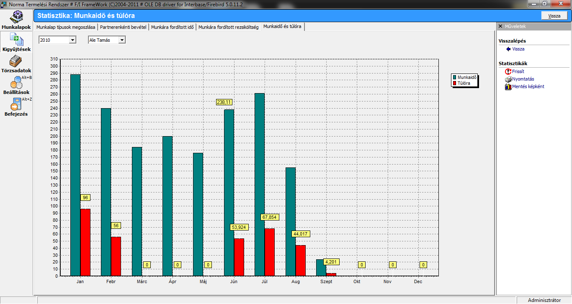The width and height of the screenshot is (572, 304).
Task: Click the Vissza link under Visszalépés
Action: pos(518,49)
